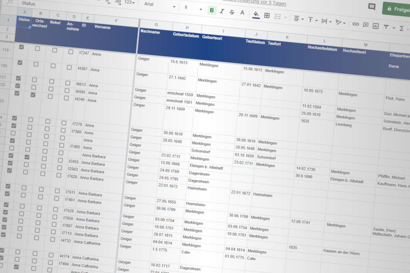The height and width of the screenshot is (273, 410).
Task: Select column G header
Action: [156, 25]
